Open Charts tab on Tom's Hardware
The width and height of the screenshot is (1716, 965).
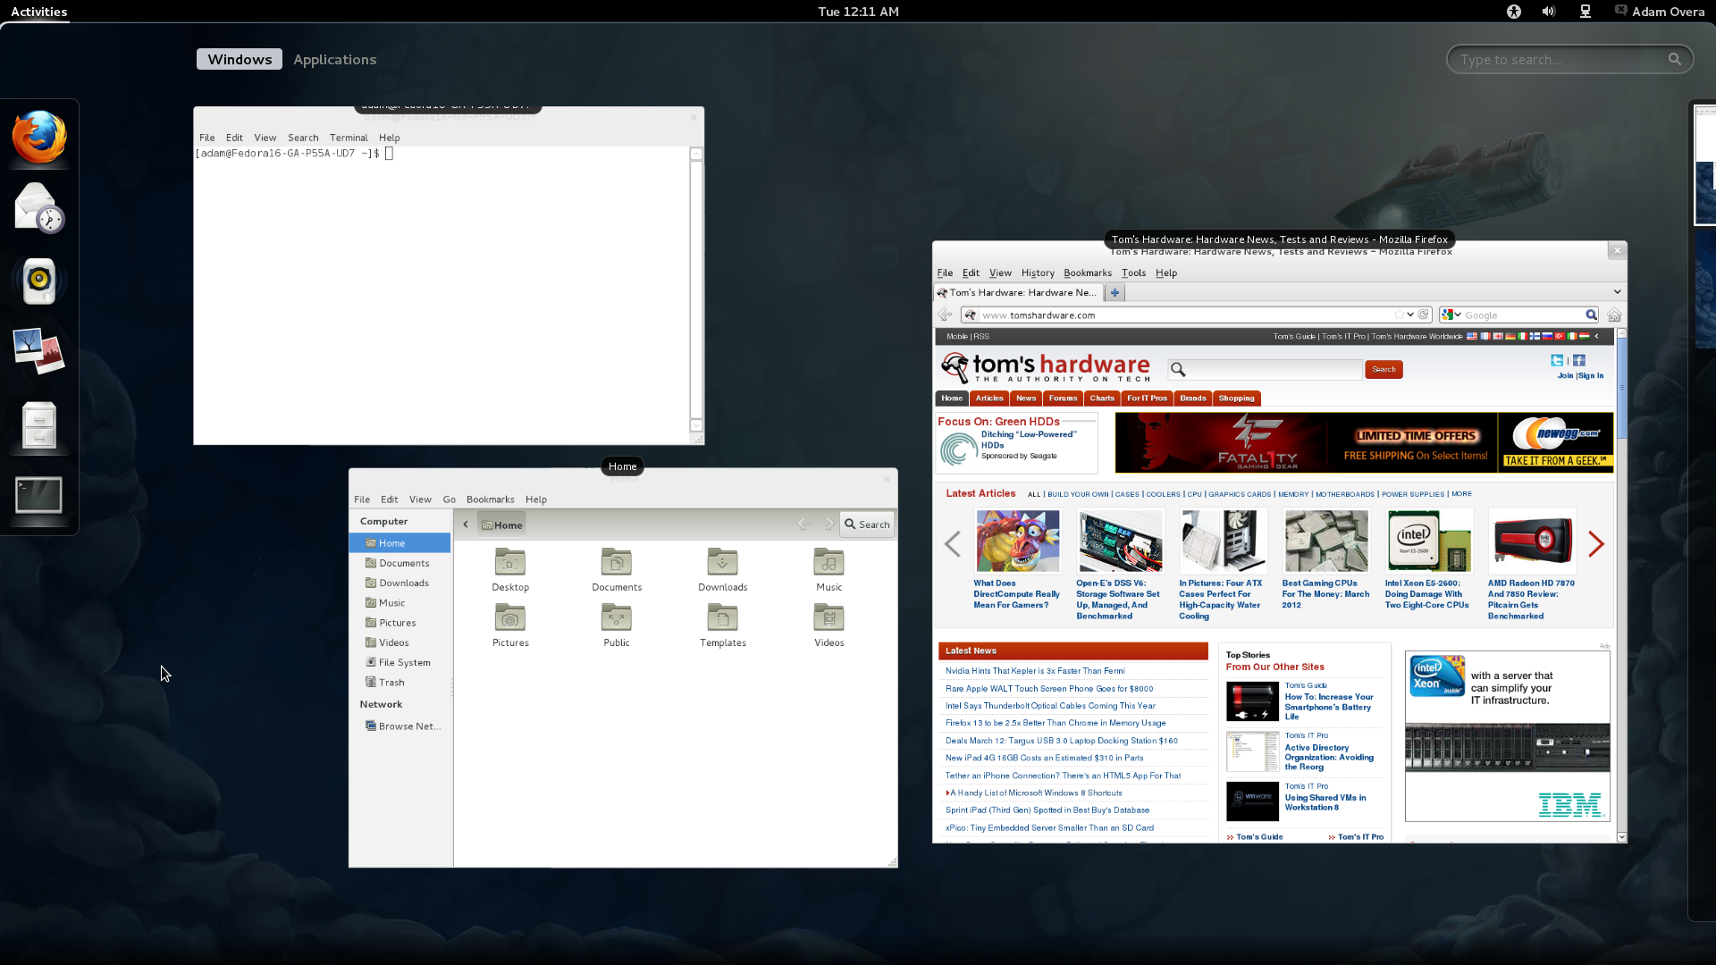(1101, 399)
